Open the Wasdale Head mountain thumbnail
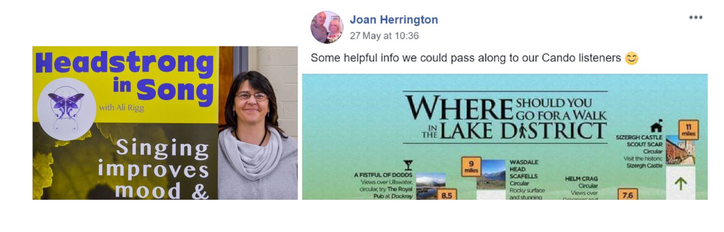This screenshot has width=724, height=232. click(491, 174)
